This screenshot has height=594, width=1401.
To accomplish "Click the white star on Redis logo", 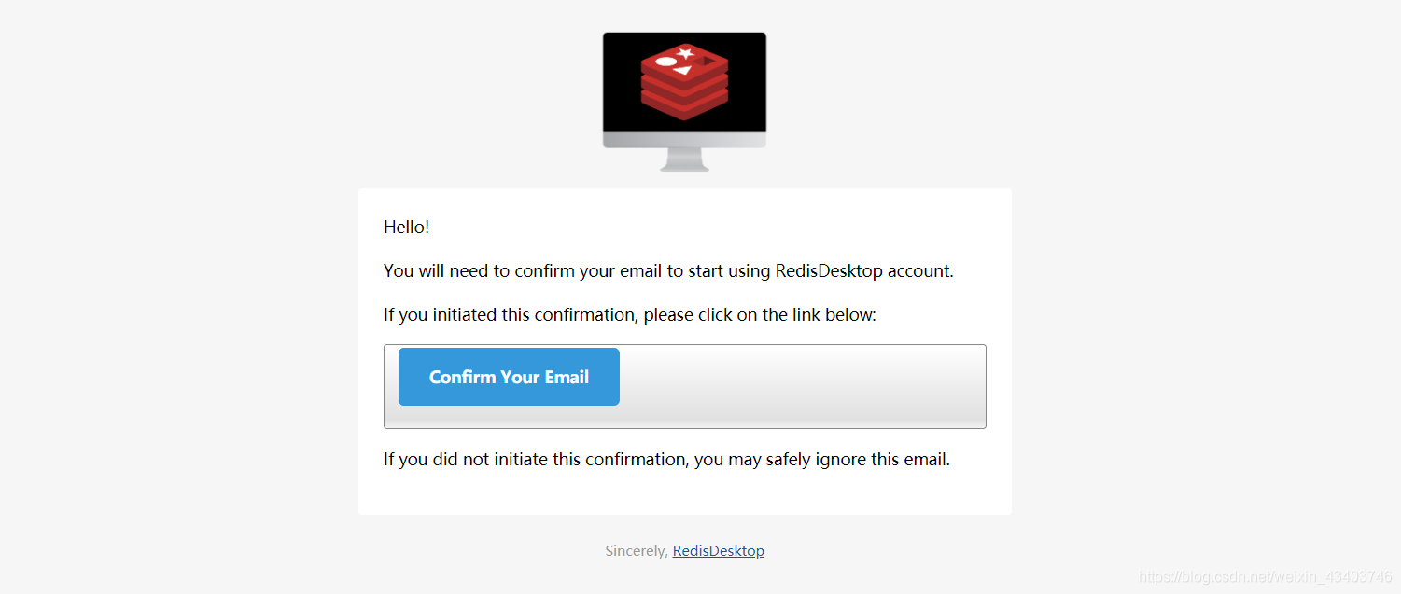I will coord(686,53).
